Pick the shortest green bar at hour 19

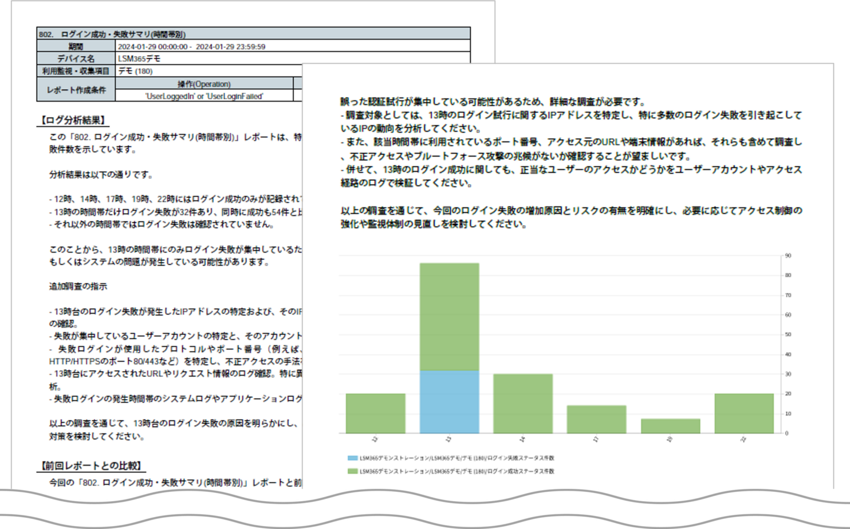tap(670, 426)
